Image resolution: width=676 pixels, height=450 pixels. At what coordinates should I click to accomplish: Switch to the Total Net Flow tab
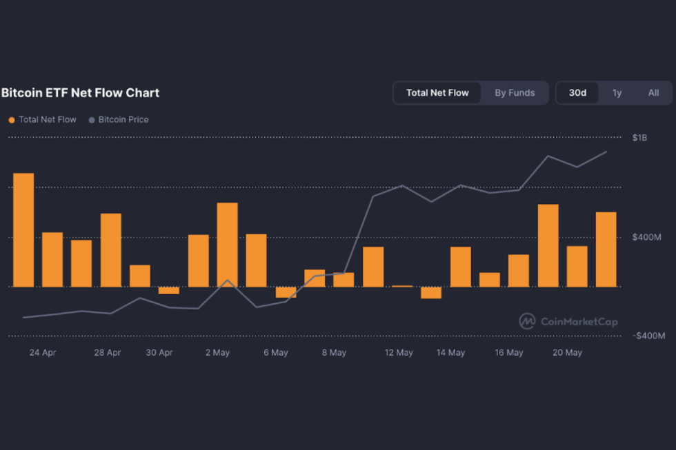pos(437,93)
